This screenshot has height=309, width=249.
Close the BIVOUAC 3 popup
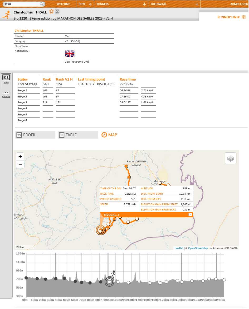[x=190, y=215]
